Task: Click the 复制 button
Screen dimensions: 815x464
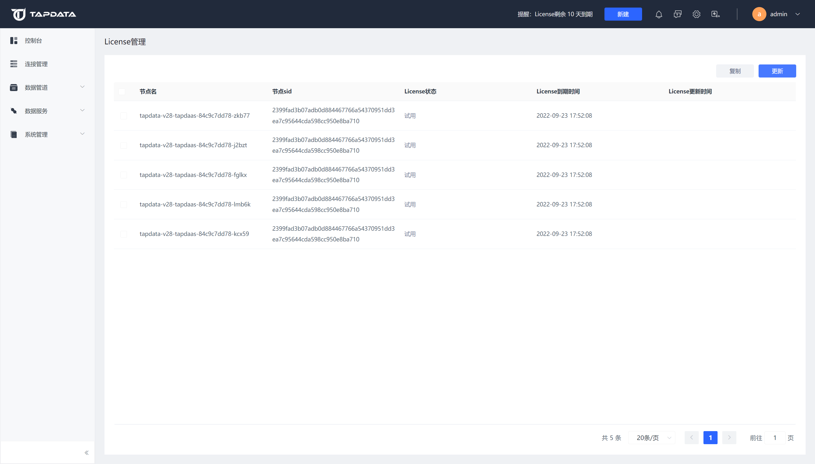Action: [735, 71]
